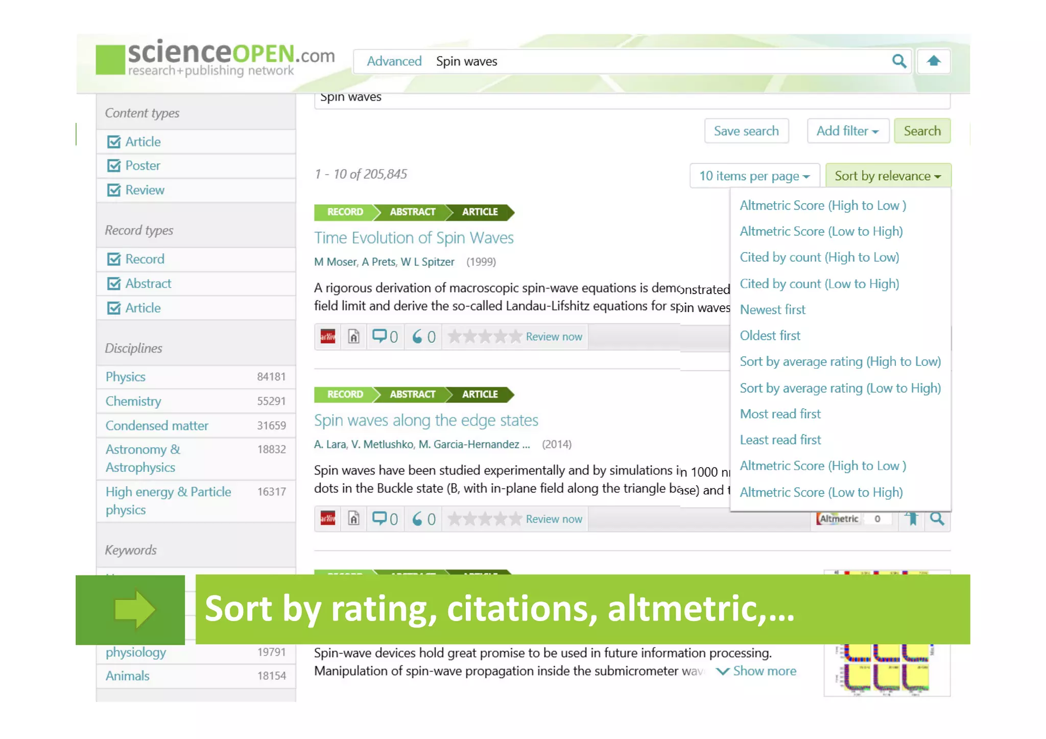The width and height of the screenshot is (1046, 739).
Task: Select Cited by count (Low to High)
Action: click(819, 284)
